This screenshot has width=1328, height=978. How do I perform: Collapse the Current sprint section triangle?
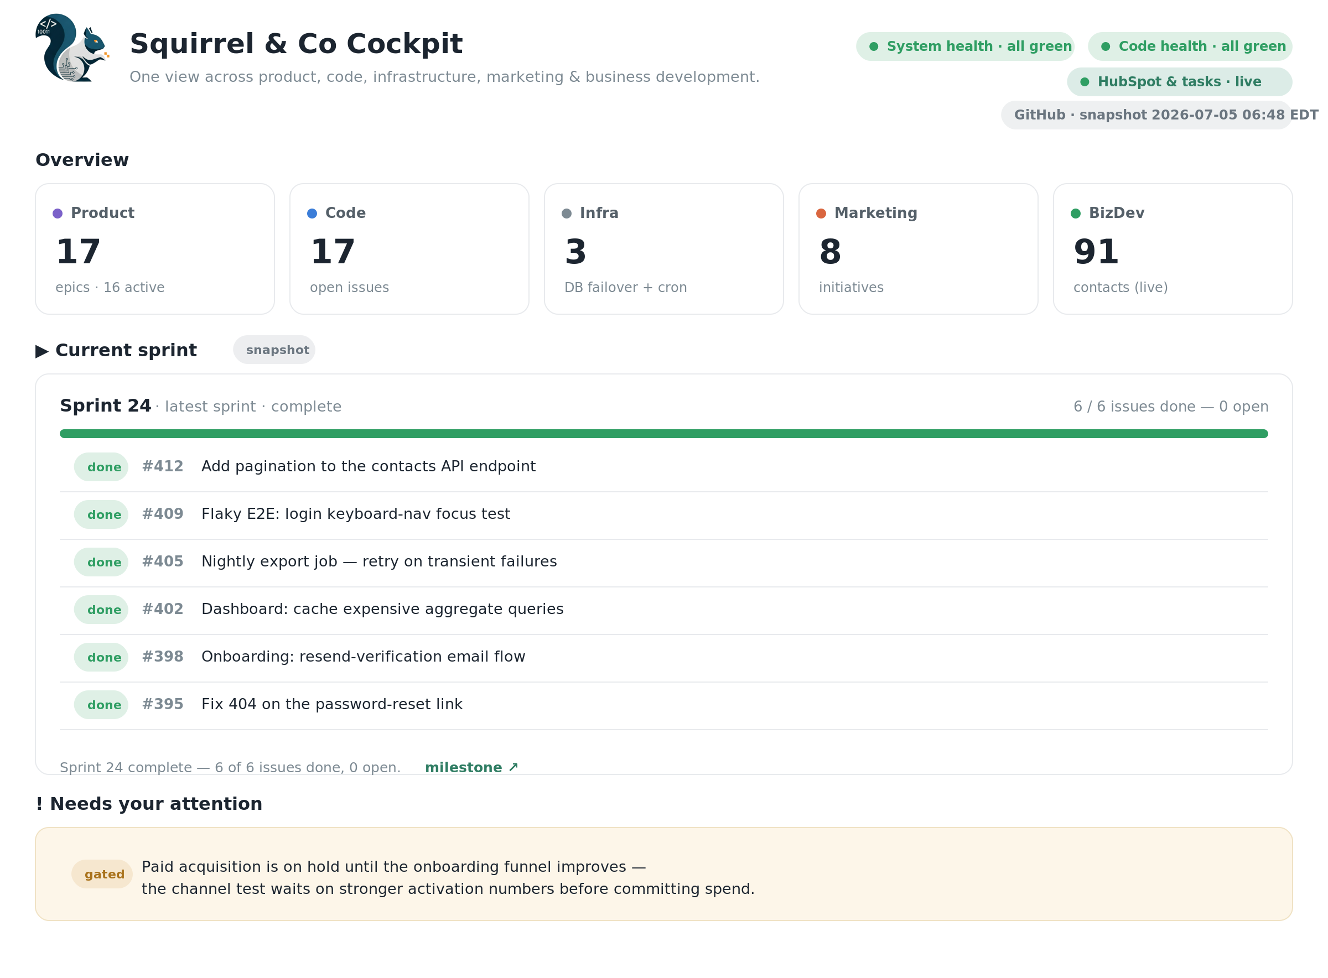[x=41, y=351]
